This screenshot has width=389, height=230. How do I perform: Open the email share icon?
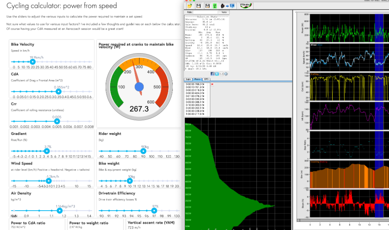coord(221,74)
